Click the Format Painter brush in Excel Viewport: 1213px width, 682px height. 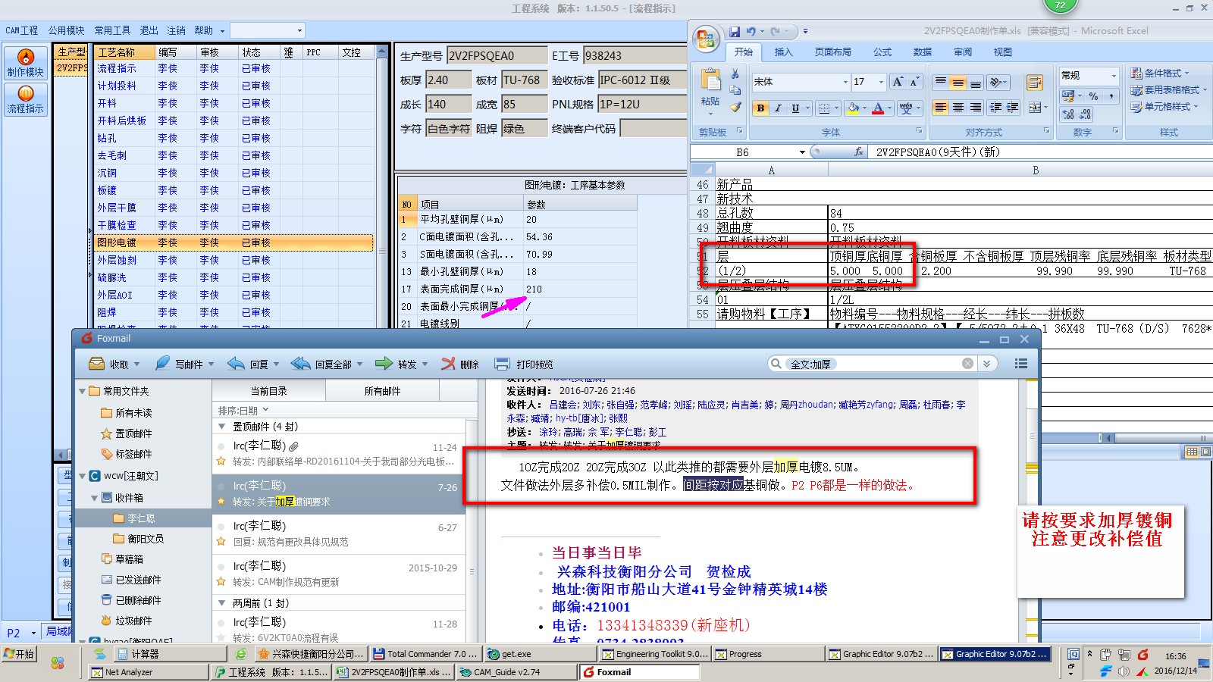tap(735, 108)
